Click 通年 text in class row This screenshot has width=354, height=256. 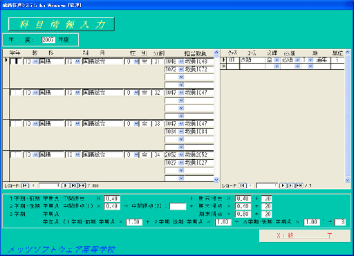click(322, 60)
